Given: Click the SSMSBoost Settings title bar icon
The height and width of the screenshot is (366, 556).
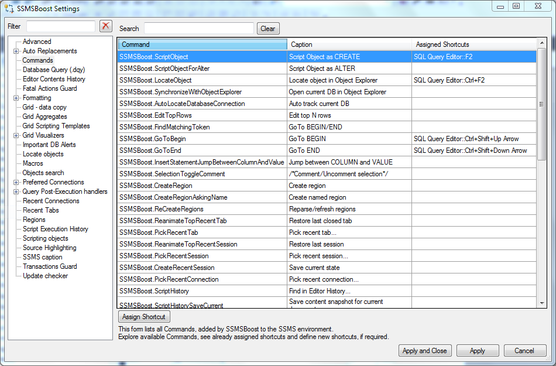Looking at the screenshot, I should (9, 8).
